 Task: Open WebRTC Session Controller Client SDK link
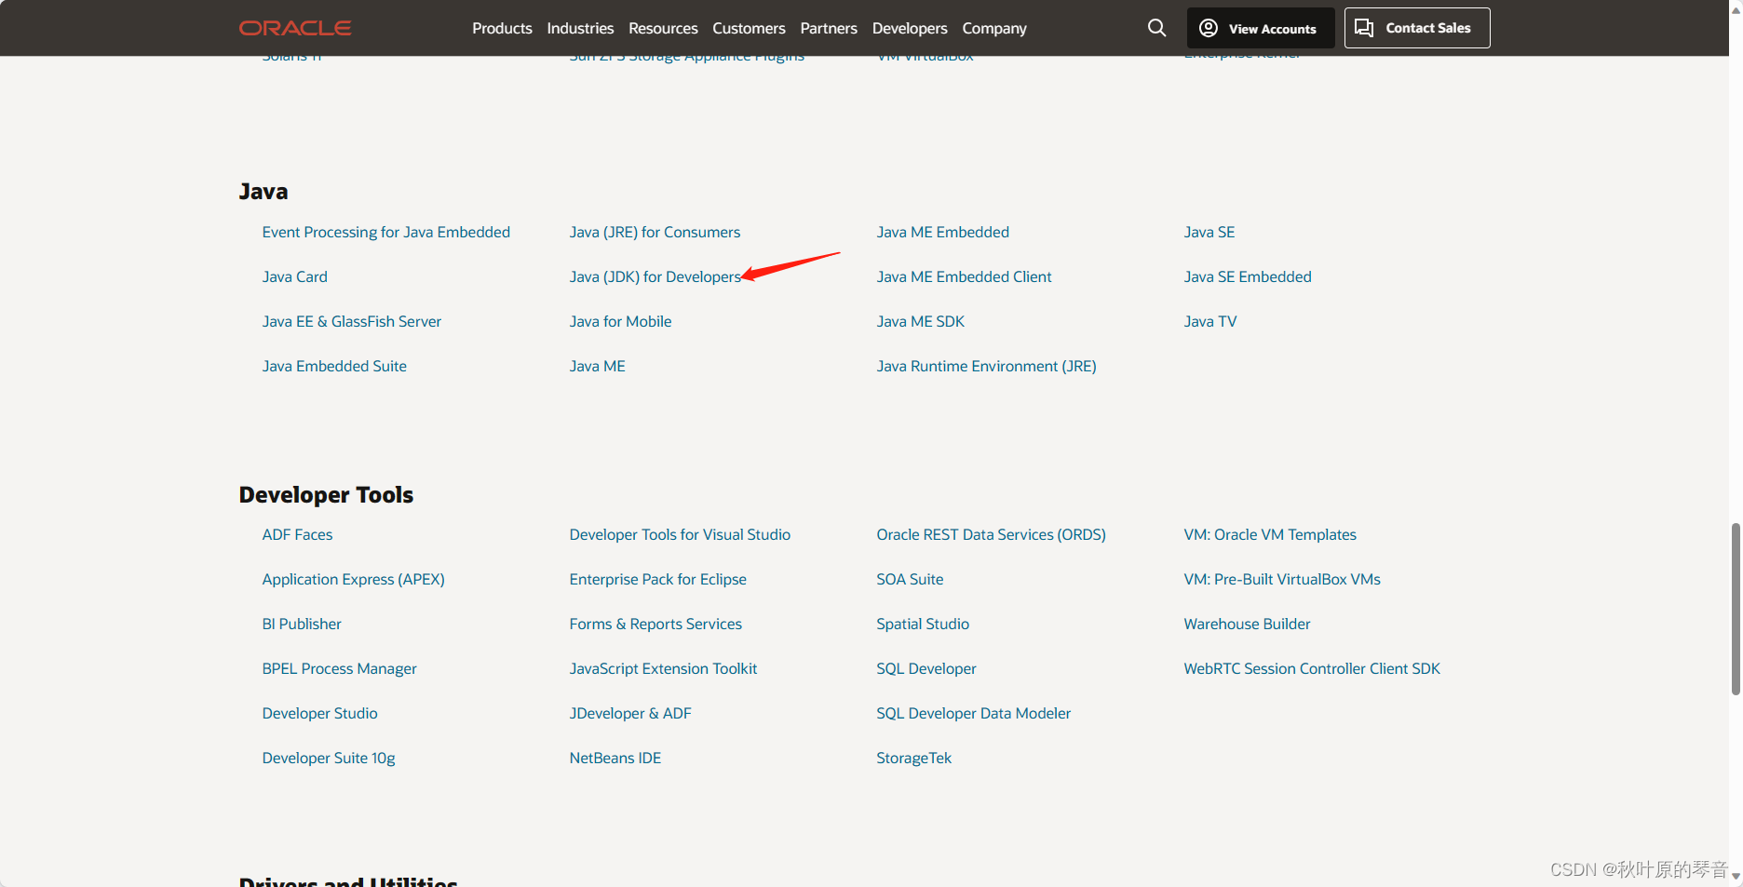coord(1312,668)
